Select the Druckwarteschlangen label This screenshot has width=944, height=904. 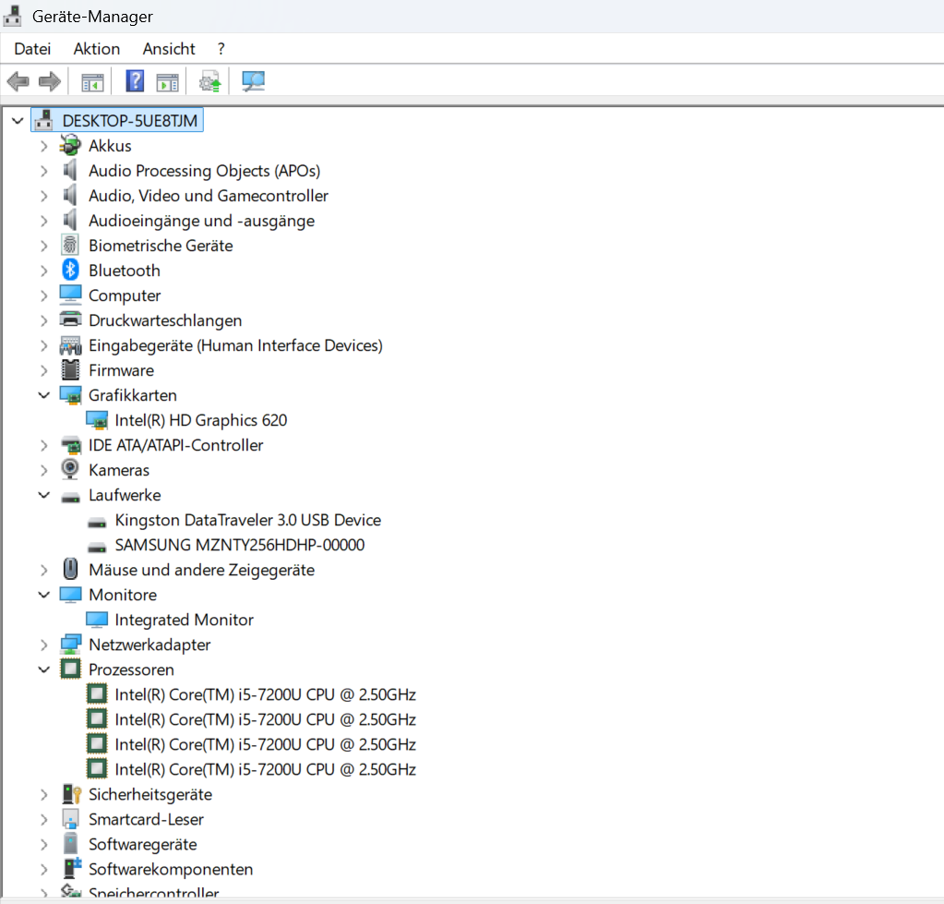pos(165,320)
